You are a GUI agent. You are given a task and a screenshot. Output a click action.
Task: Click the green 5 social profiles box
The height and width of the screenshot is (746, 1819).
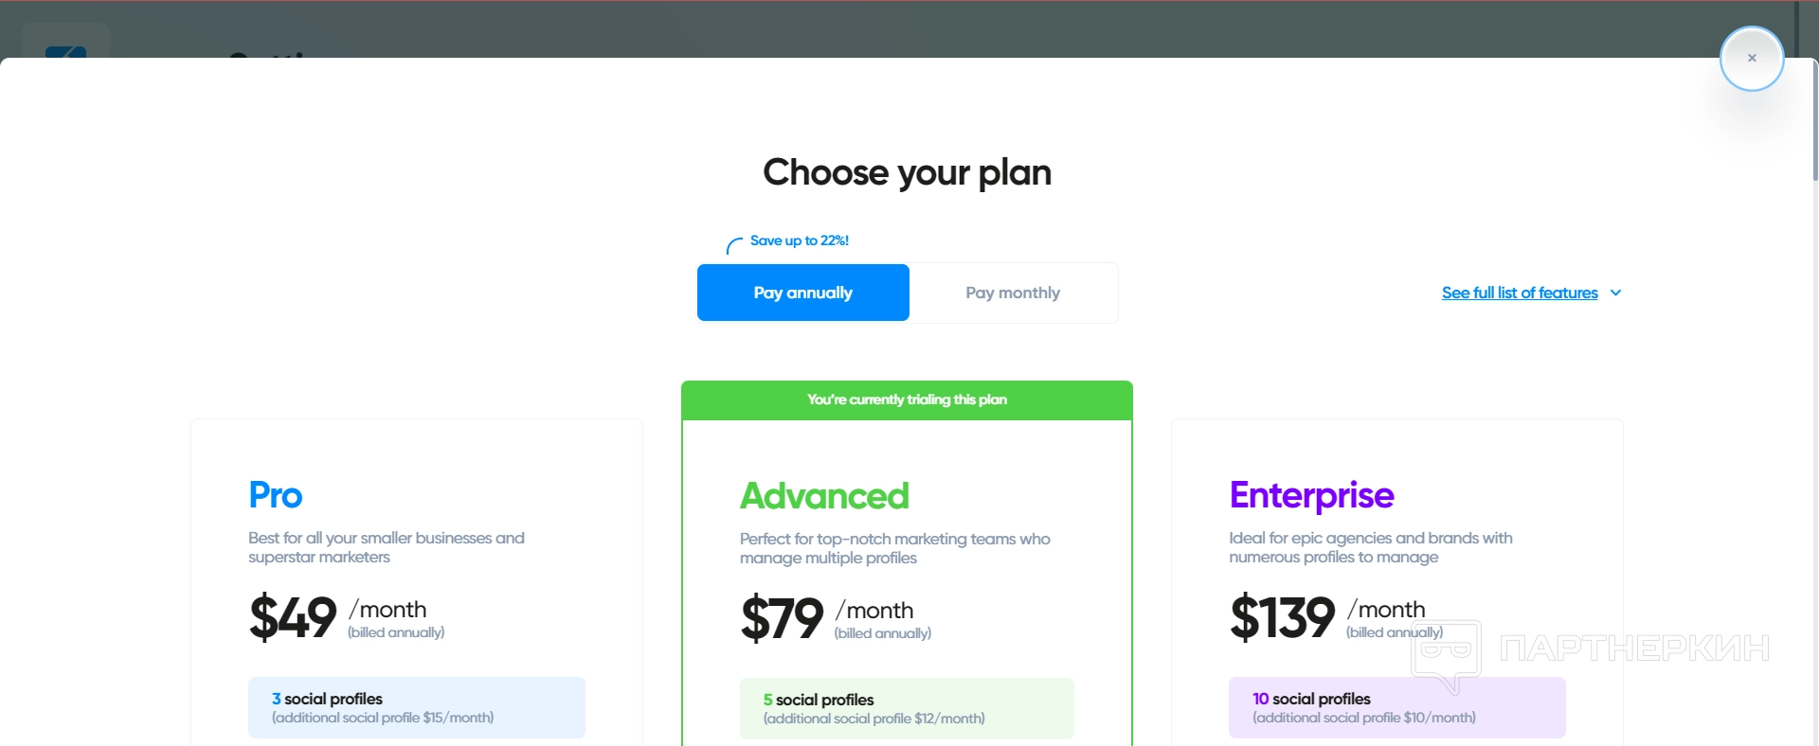[x=907, y=708]
